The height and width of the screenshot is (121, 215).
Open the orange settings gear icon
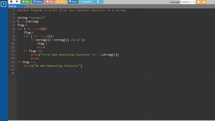(204, 2)
